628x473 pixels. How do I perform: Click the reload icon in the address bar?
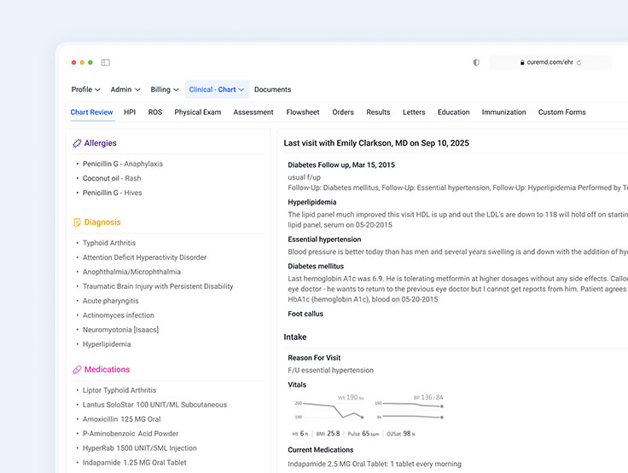[579, 62]
